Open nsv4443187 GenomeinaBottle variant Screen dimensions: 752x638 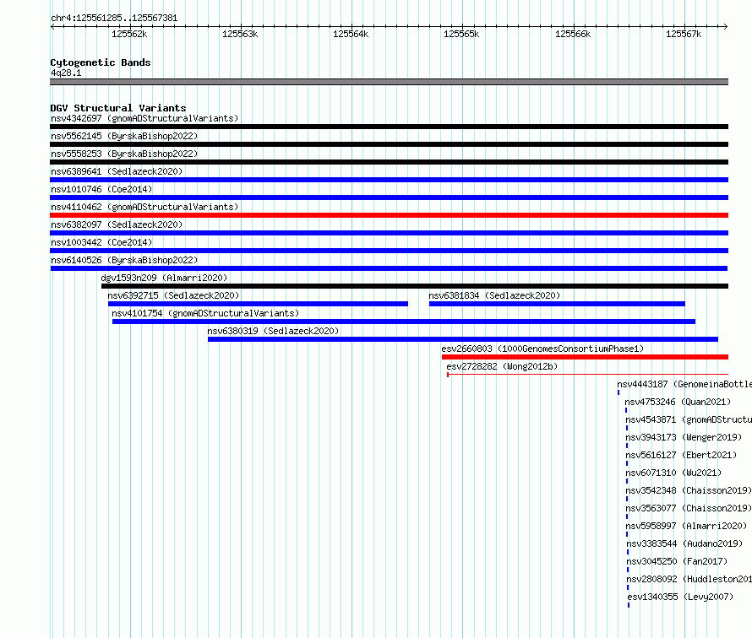pyautogui.click(x=684, y=384)
